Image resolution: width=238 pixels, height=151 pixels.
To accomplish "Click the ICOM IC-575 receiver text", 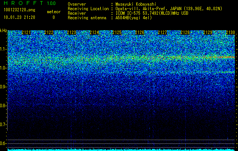I will click(x=152, y=13).
